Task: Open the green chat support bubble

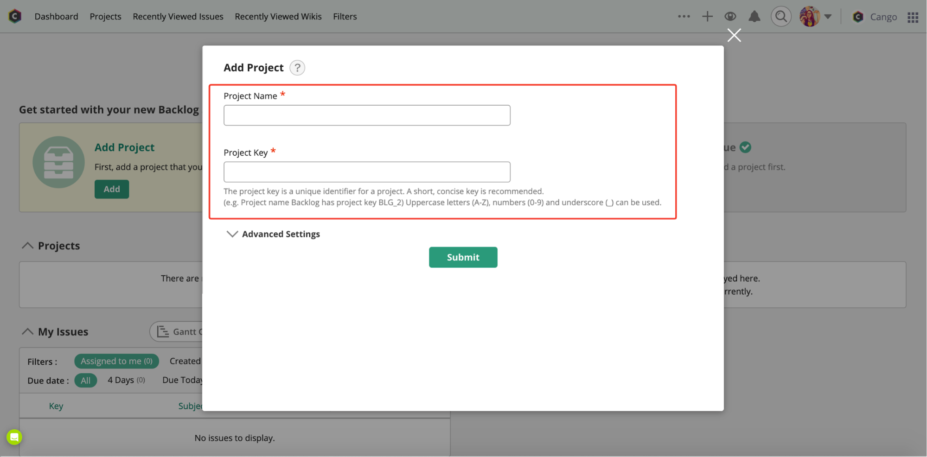Action: tap(14, 437)
